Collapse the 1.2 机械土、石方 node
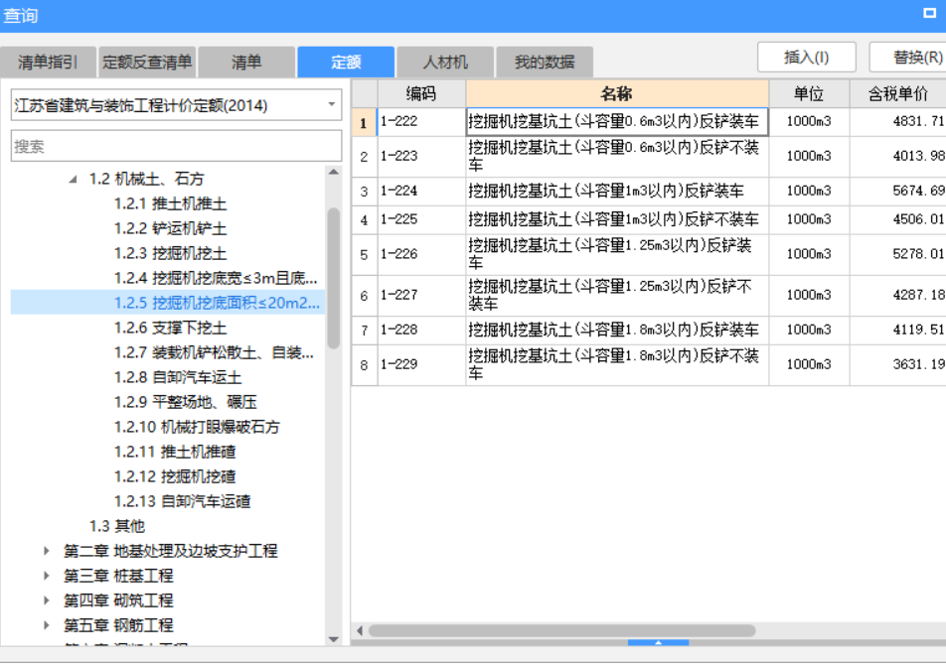 73,179
